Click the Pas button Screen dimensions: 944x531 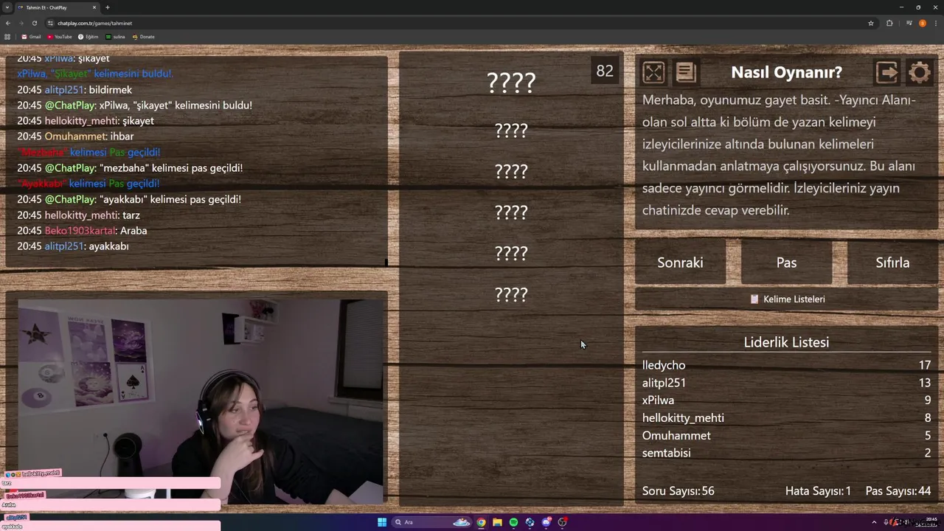pos(786,263)
